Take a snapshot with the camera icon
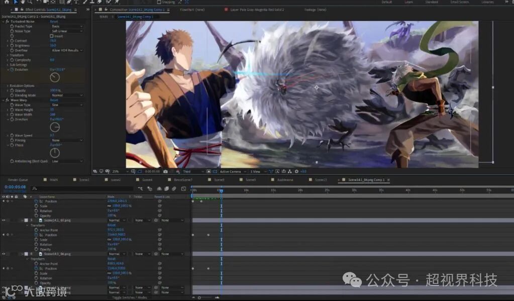The width and height of the screenshot is (514, 301). pyautogui.click(x=165, y=171)
